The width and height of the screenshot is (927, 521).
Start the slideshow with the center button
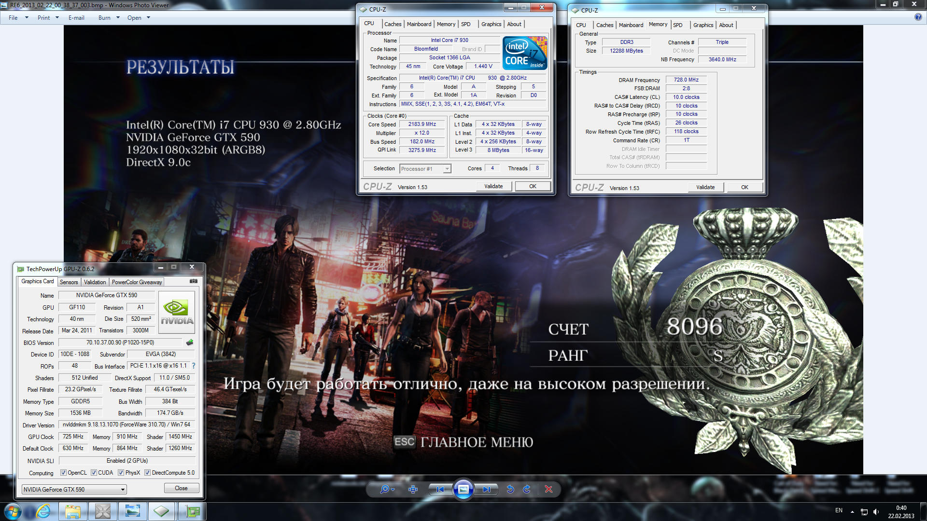[x=463, y=489]
